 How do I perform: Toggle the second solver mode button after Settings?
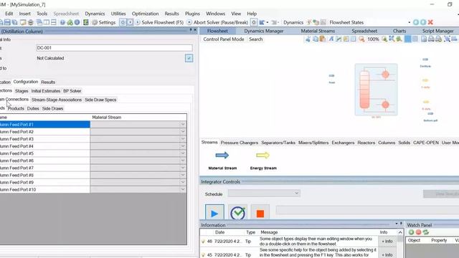(x=130, y=22)
